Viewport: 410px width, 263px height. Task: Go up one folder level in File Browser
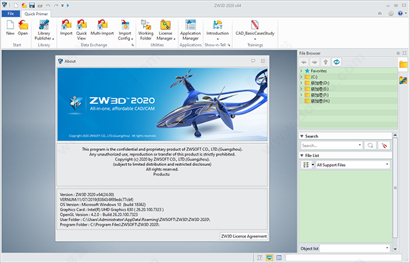tap(325, 62)
